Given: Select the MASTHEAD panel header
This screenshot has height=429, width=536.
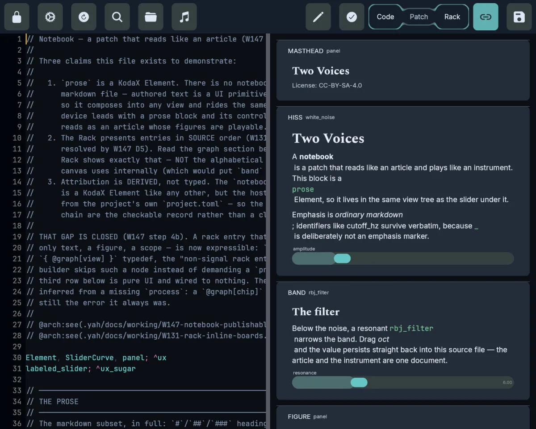Looking at the screenshot, I should coord(314,51).
